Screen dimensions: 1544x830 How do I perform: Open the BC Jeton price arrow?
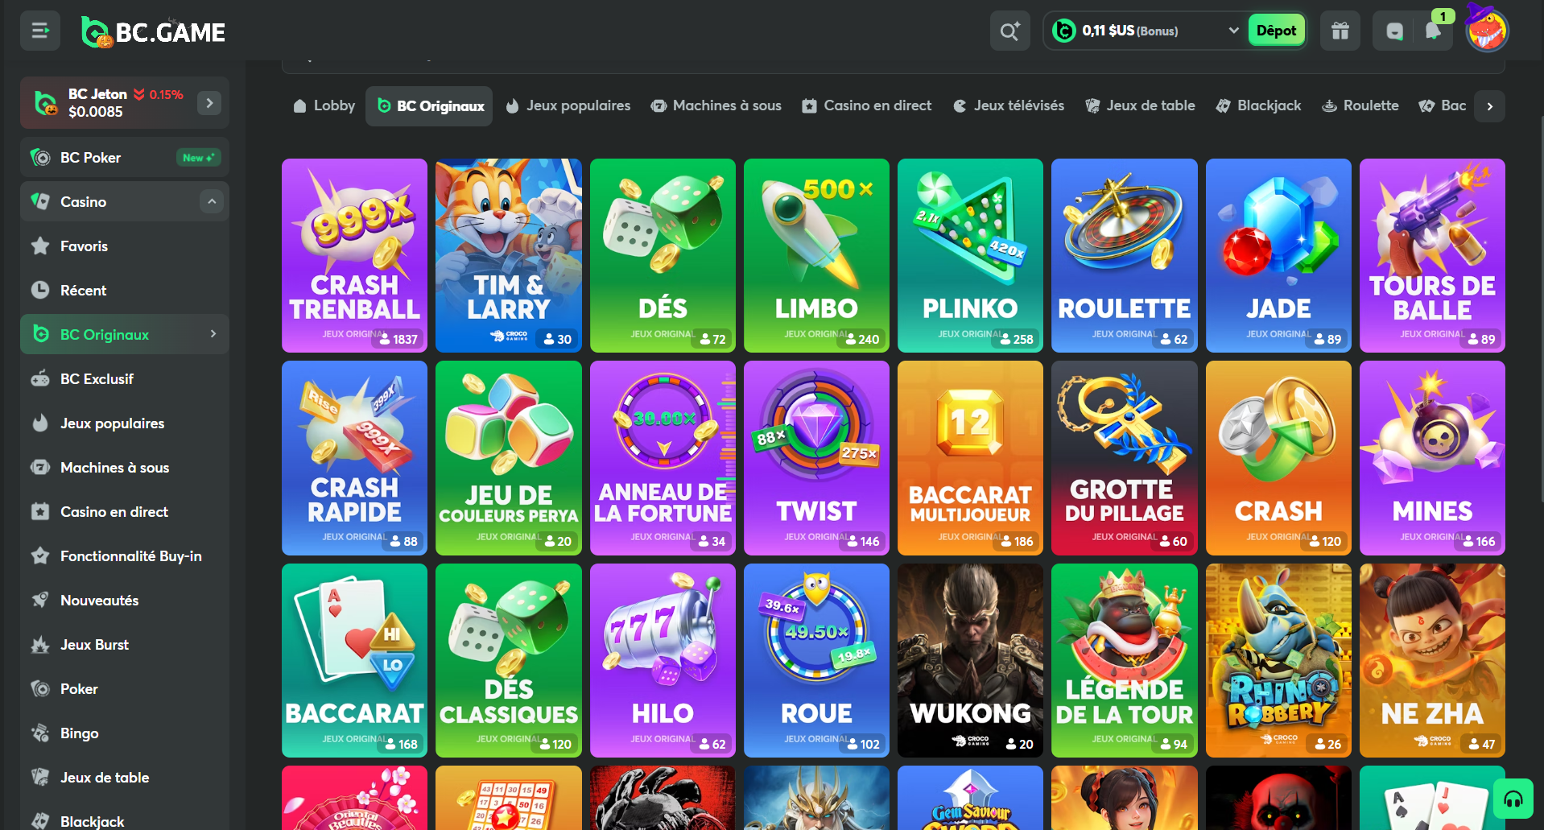point(209,103)
